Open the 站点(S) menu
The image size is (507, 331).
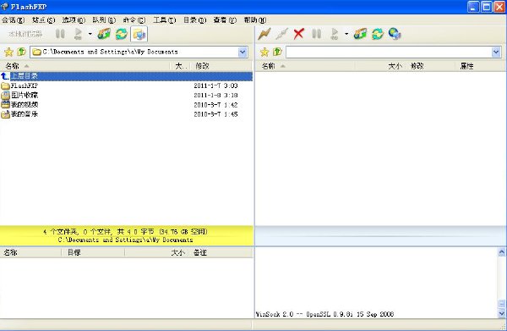click(x=44, y=20)
